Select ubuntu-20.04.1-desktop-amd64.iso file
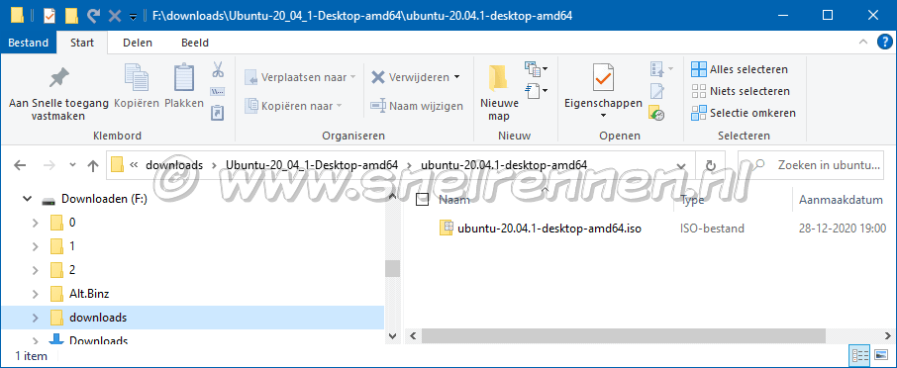Viewport: 897px width, 368px height. point(549,229)
